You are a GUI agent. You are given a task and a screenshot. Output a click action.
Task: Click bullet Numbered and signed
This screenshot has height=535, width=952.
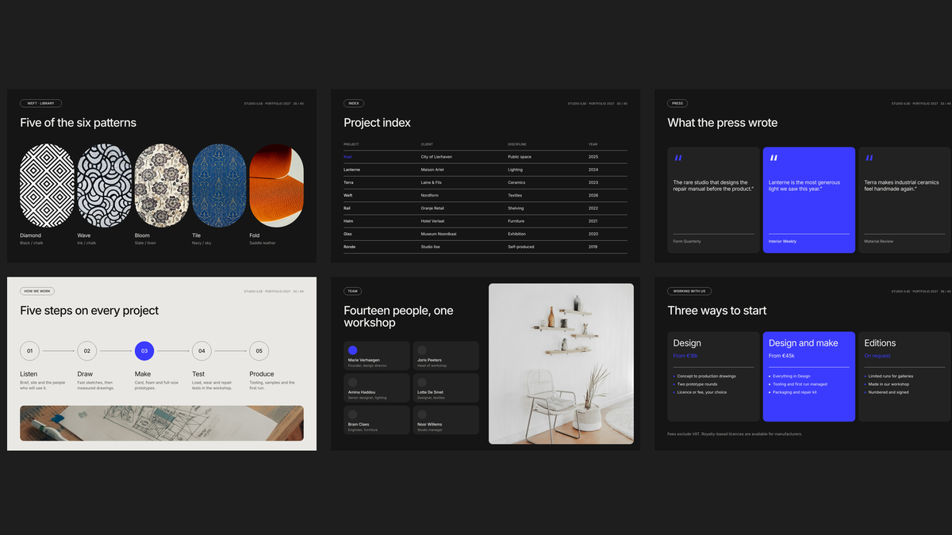(888, 392)
